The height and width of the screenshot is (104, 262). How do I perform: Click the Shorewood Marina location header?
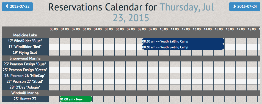point(25,58)
